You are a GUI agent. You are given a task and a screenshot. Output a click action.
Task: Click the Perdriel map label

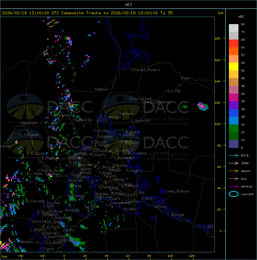(75, 180)
